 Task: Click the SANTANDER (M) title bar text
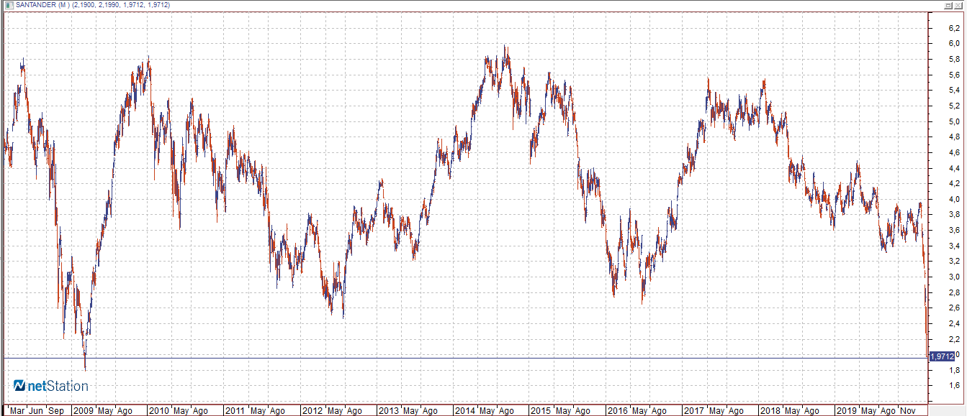[x=43, y=5]
